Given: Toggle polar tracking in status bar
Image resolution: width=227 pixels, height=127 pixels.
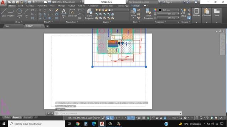Looking at the screenshot, I should click(116, 118).
